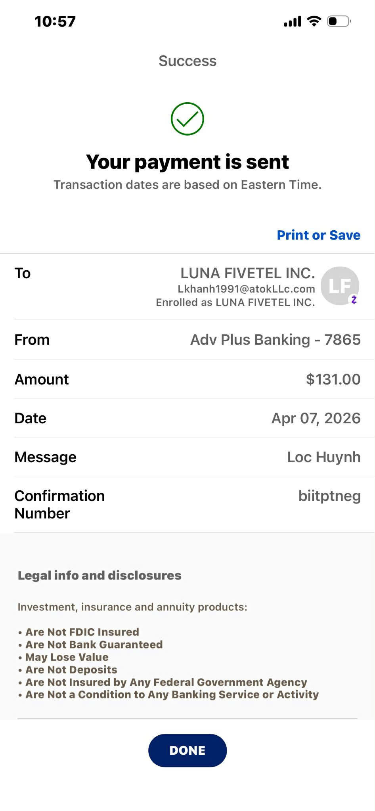Viewport: 375px width, 811px height.
Task: Open the Print or Save link
Action: pyautogui.click(x=319, y=235)
